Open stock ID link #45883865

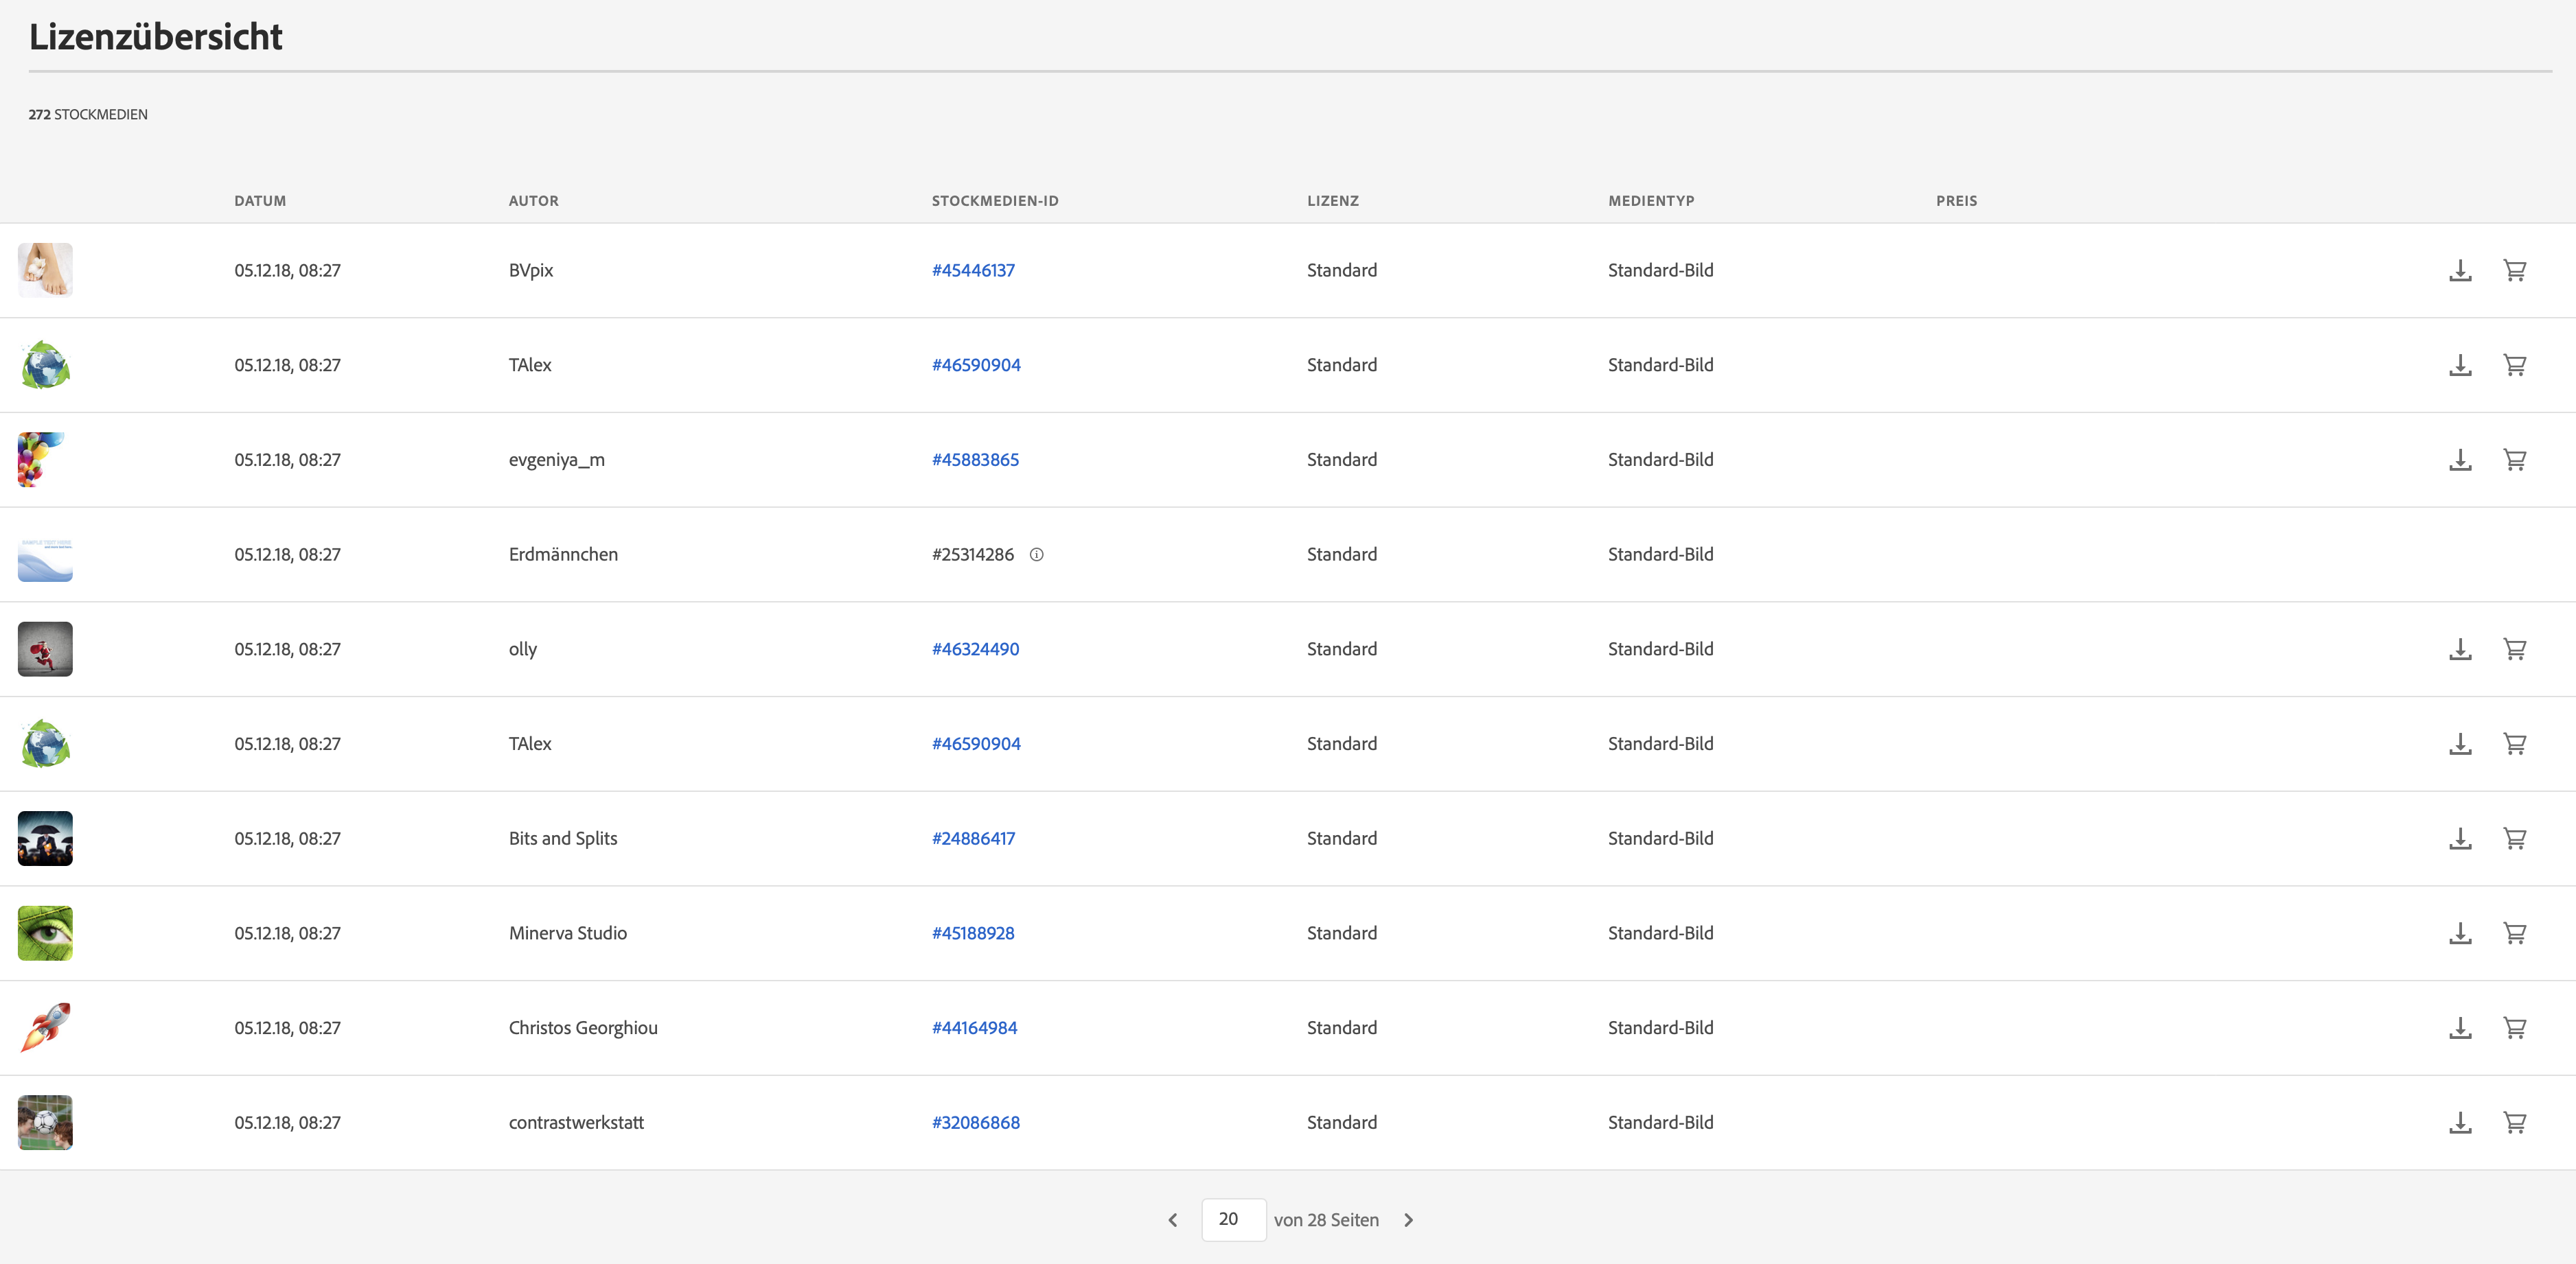[x=975, y=460]
